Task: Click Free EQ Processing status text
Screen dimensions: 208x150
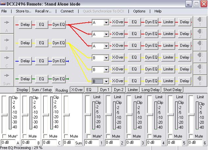Action: pyautogui.click(x=21, y=148)
